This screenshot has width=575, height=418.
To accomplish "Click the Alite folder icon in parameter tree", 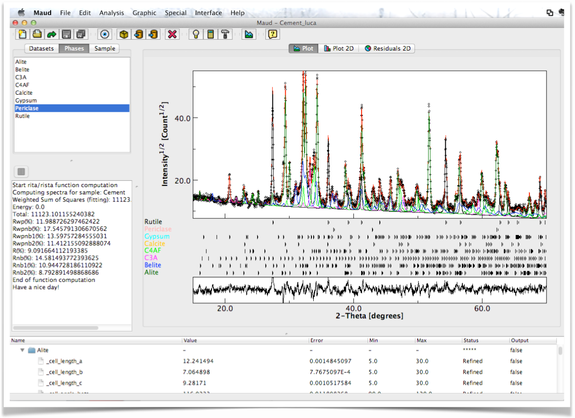I will [x=32, y=350].
